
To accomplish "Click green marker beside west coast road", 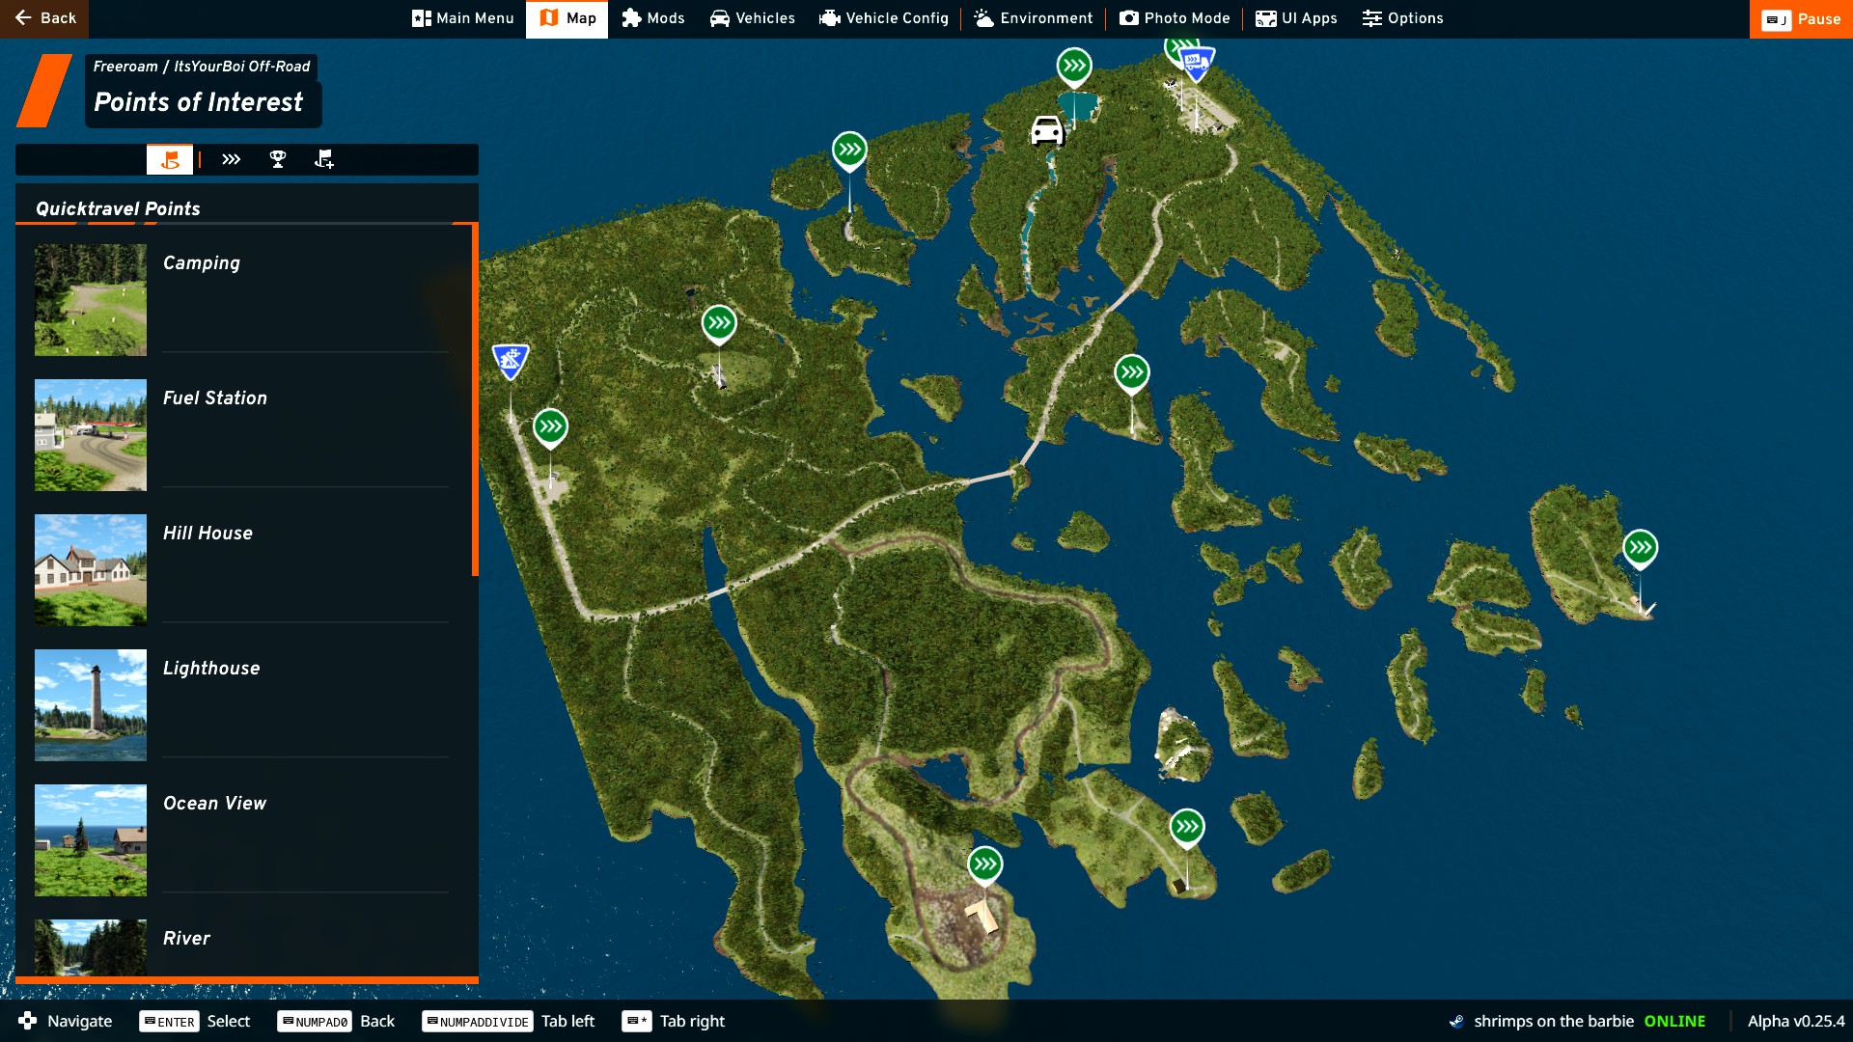I will tap(550, 427).
